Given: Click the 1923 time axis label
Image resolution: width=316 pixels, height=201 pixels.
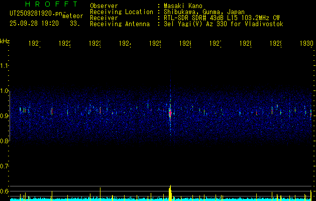Looking at the screenshot, I should [95, 43].
